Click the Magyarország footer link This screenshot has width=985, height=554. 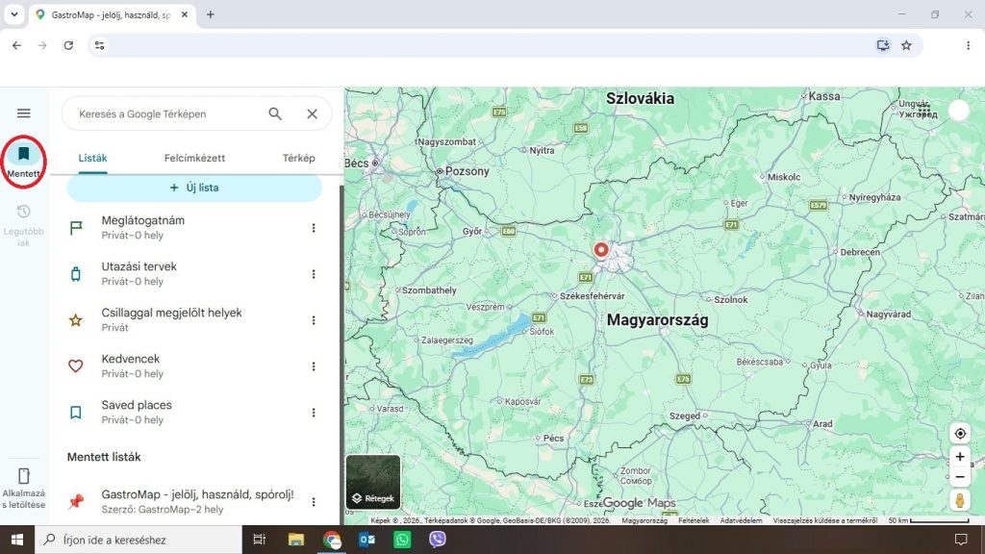pos(644,520)
